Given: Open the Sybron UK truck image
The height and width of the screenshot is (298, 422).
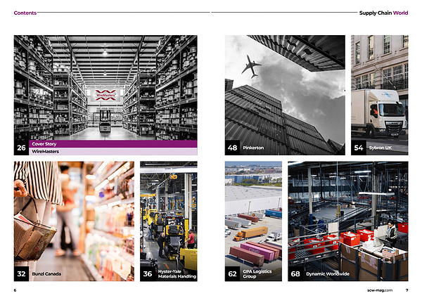Looking at the screenshot, I should point(380,95).
